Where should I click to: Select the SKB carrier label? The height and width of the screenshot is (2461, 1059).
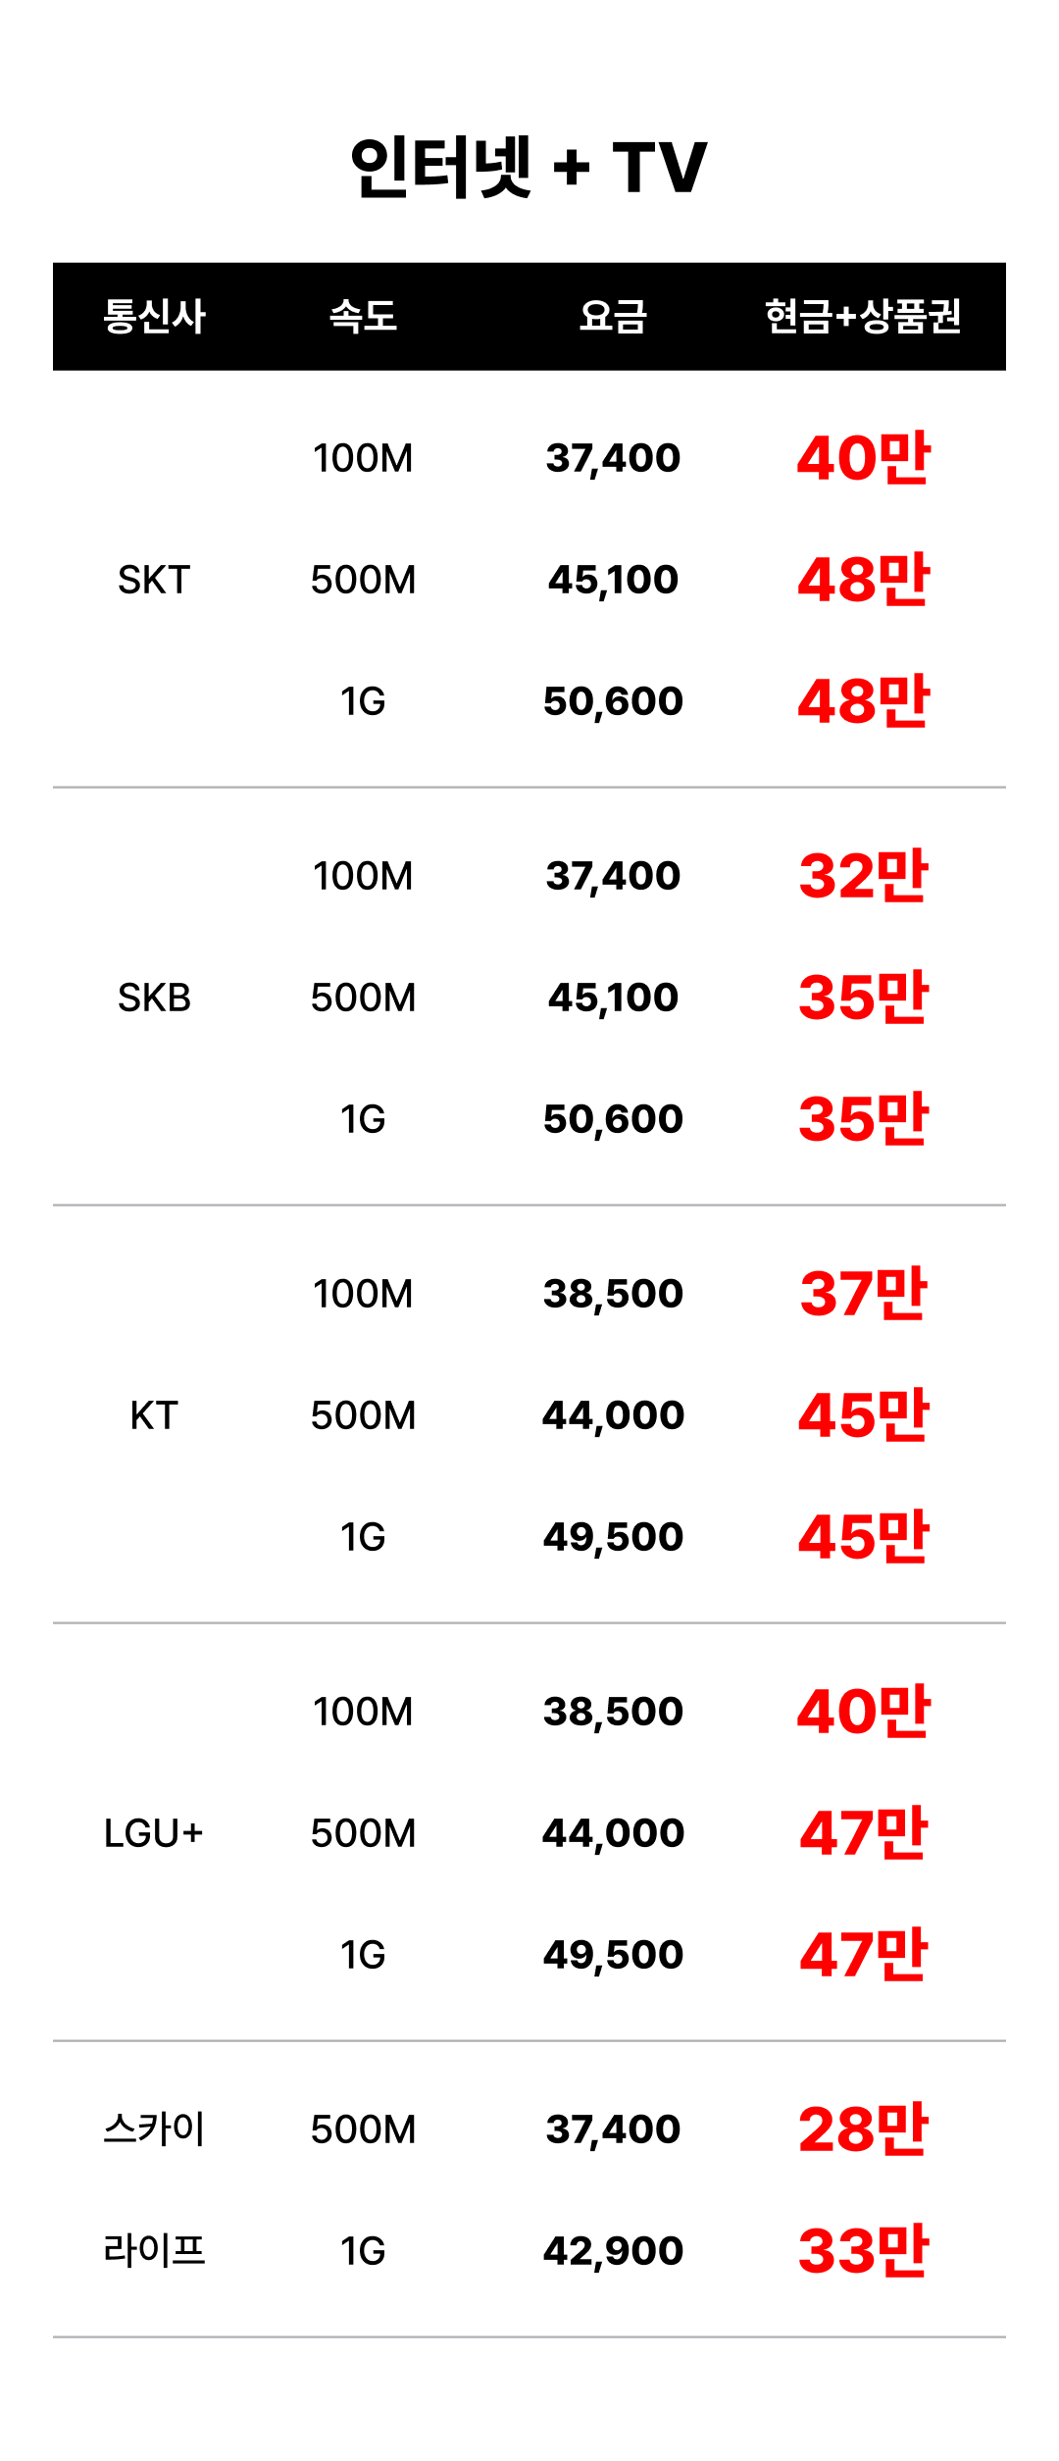point(154,998)
